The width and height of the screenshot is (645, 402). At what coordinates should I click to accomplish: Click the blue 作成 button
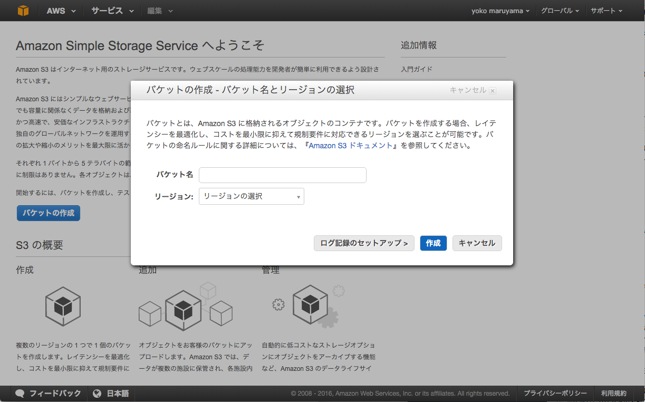(x=434, y=243)
